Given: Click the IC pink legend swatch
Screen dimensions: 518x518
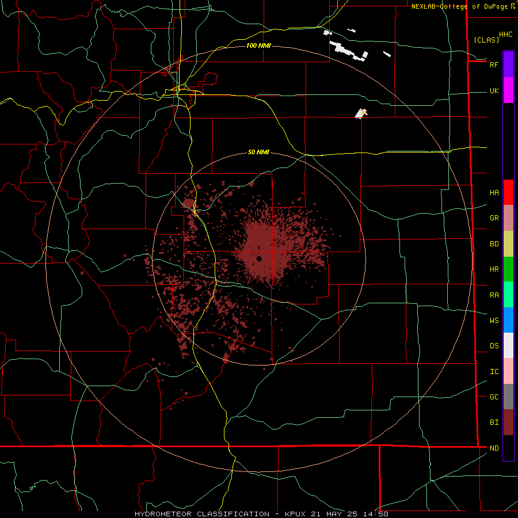Looking at the screenshot, I should 508,371.
